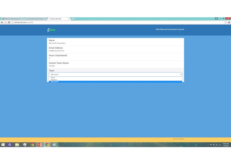Click the Email Address label

coord(56,48)
